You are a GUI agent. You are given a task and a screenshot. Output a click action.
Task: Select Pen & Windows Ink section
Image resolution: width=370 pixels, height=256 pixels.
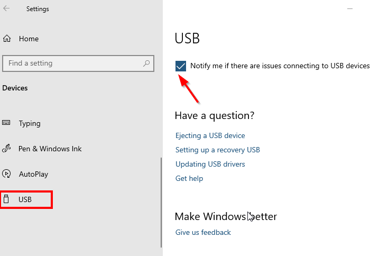(50, 149)
